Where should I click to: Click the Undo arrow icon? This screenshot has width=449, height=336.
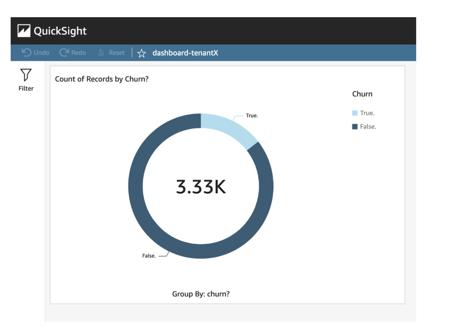tap(26, 52)
